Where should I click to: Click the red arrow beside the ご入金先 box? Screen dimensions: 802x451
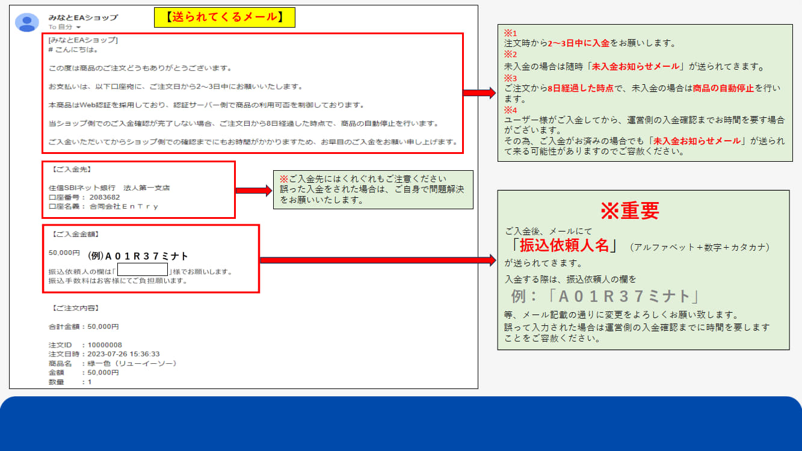click(253, 191)
